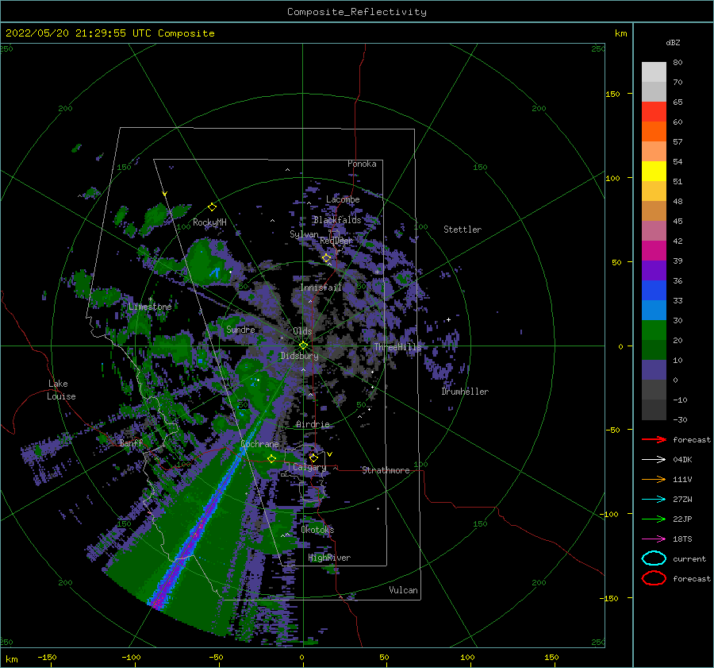The height and width of the screenshot is (668, 714).
Task: Click the Strathmore label
Action: (386, 470)
